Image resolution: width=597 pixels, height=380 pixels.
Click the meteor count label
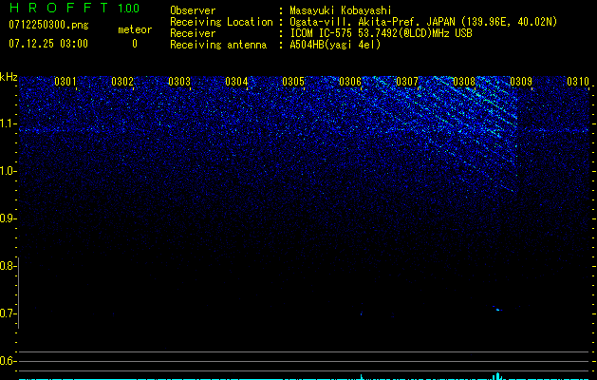[135, 29]
